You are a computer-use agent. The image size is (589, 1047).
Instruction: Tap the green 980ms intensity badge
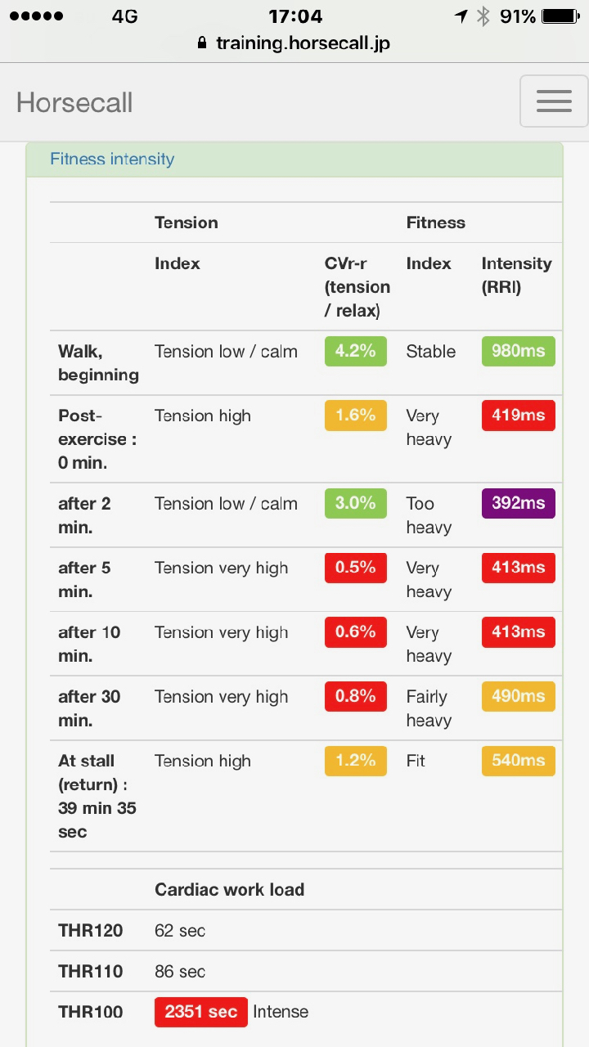click(519, 351)
